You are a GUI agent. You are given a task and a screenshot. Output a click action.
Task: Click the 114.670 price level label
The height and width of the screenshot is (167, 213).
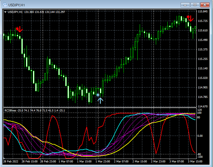tap(203, 107)
